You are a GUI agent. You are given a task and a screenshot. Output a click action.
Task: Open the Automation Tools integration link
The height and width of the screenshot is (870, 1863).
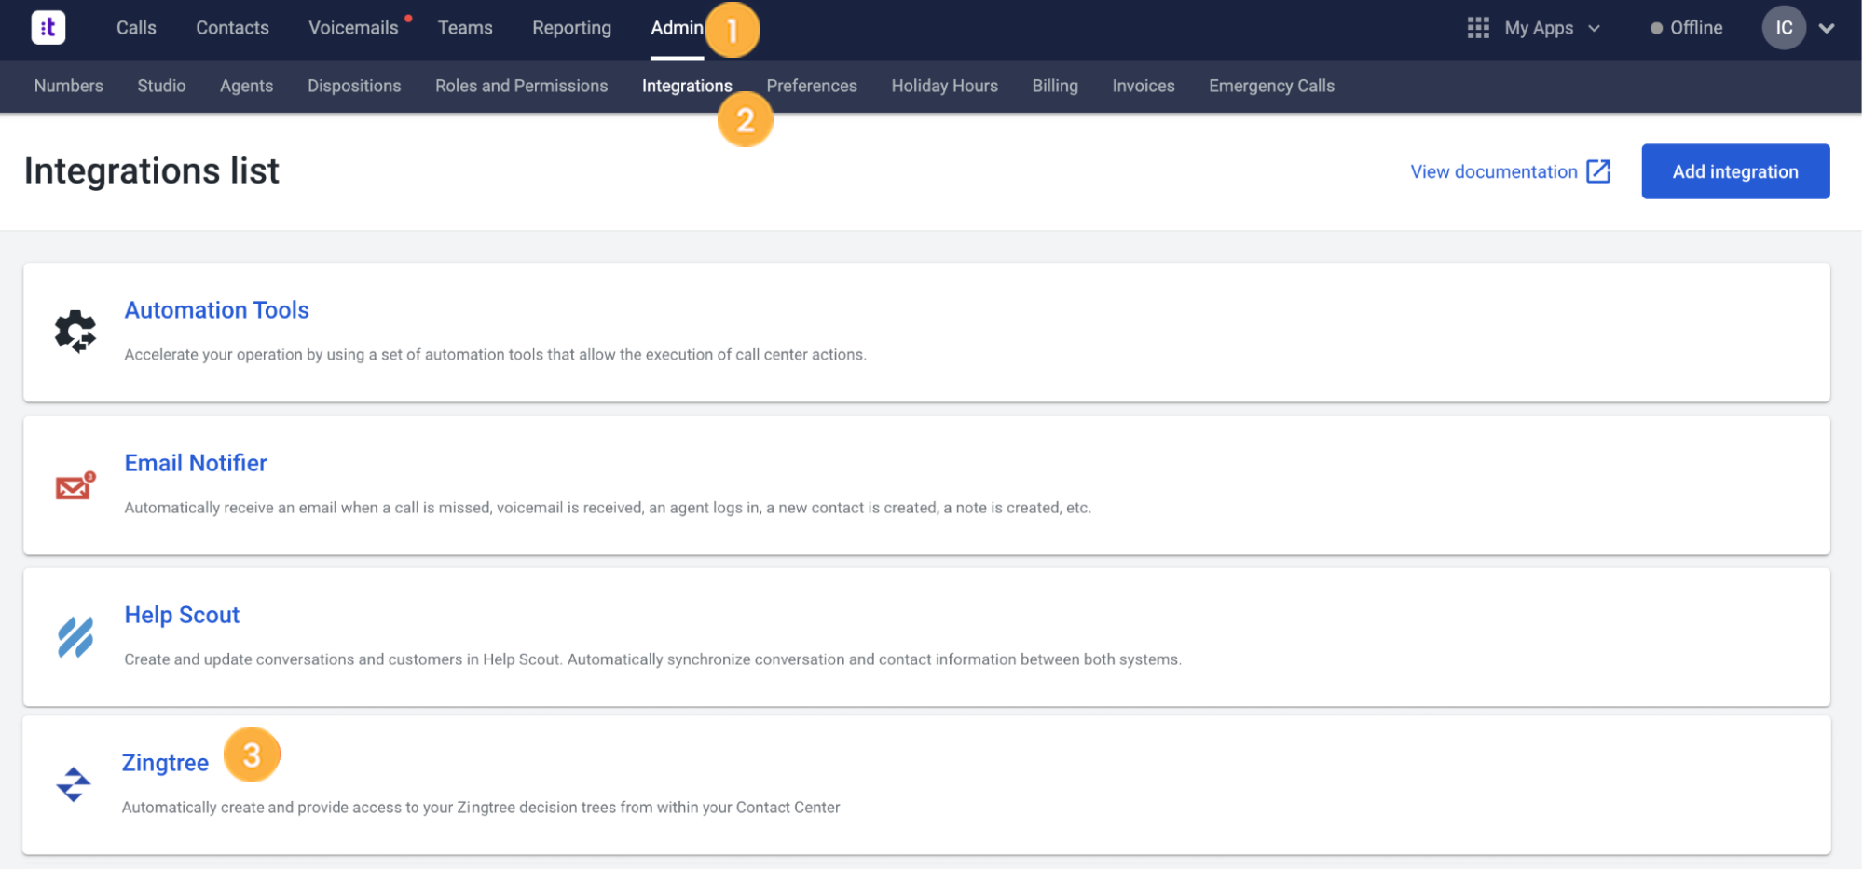tap(216, 310)
